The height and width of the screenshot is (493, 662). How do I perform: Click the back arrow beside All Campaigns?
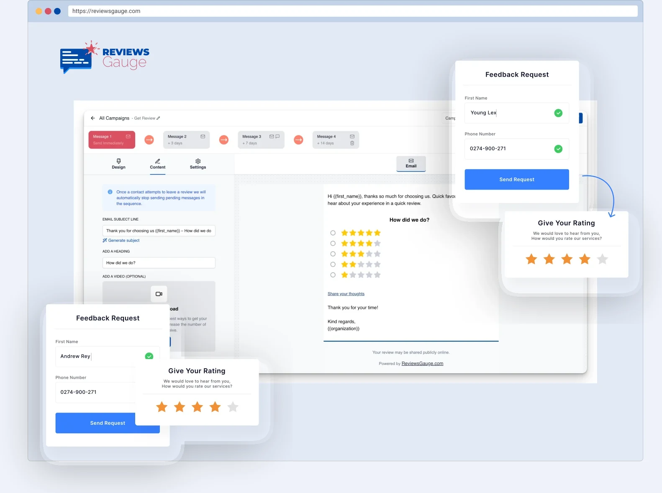coord(93,118)
